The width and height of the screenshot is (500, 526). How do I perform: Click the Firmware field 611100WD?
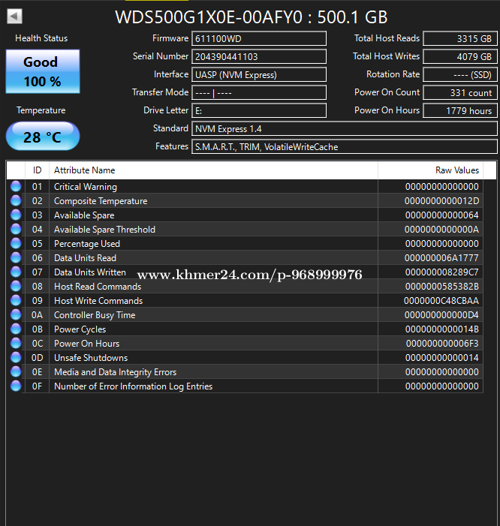[x=259, y=38]
